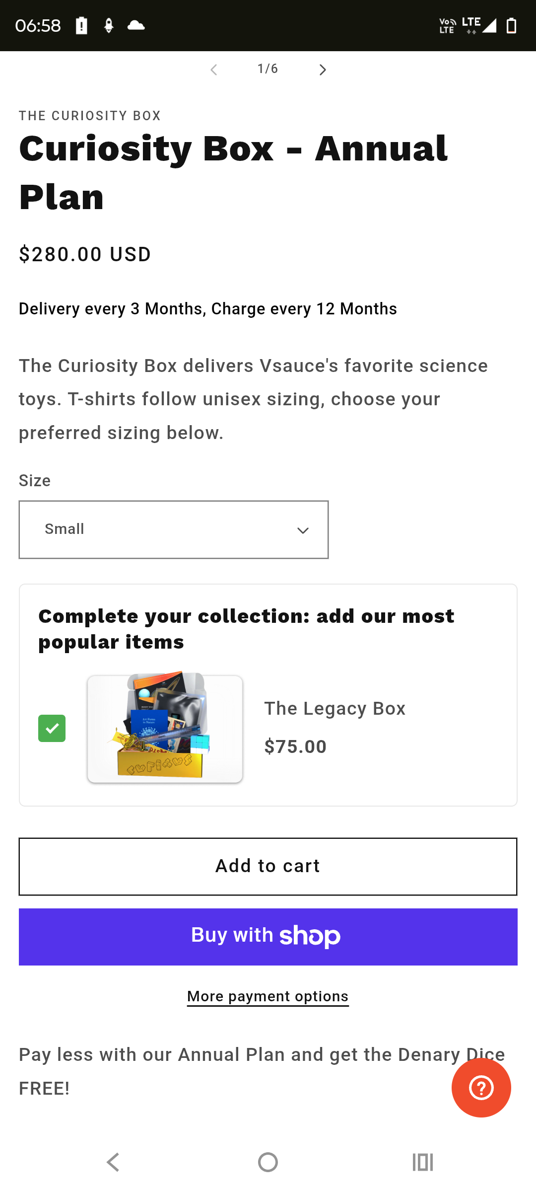Uncheck The Legacy Box add-on checkbox
The image size is (536, 1192).
tap(52, 728)
